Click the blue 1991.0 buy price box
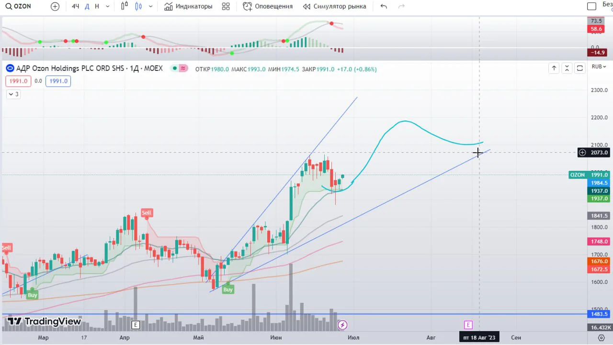The width and height of the screenshot is (613, 345). pyautogui.click(x=58, y=81)
